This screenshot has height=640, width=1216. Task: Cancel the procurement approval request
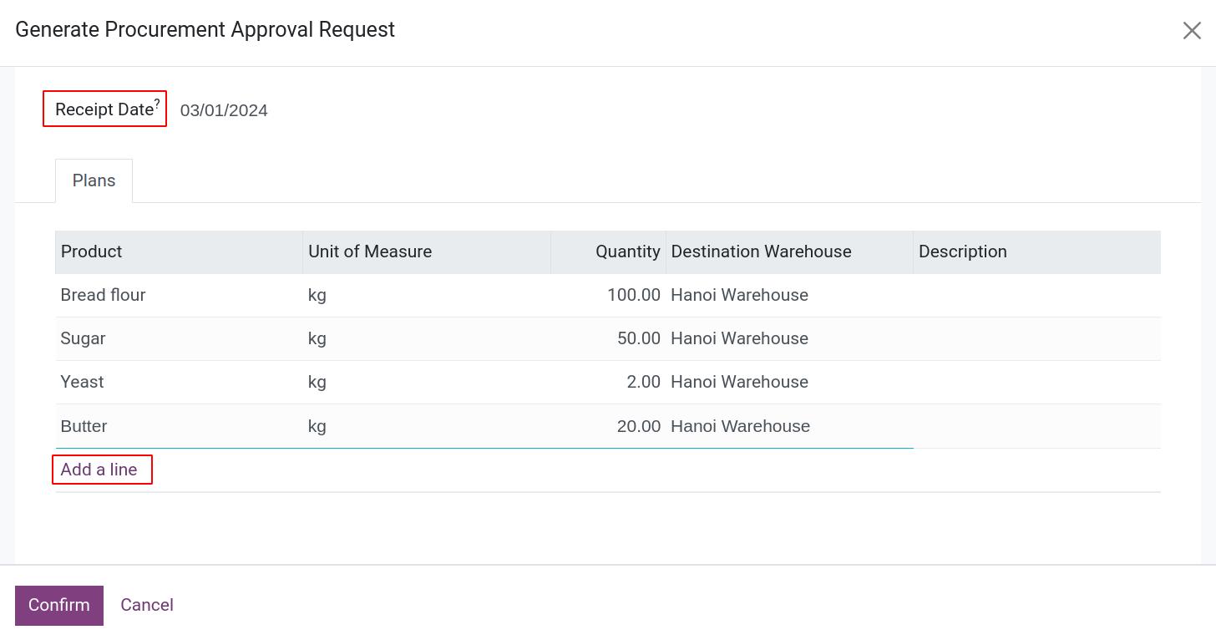pos(147,605)
